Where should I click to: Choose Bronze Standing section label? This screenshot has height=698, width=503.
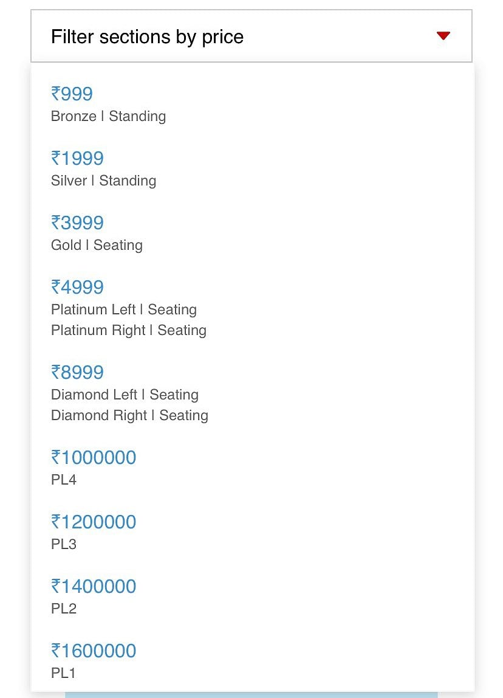coord(108,116)
